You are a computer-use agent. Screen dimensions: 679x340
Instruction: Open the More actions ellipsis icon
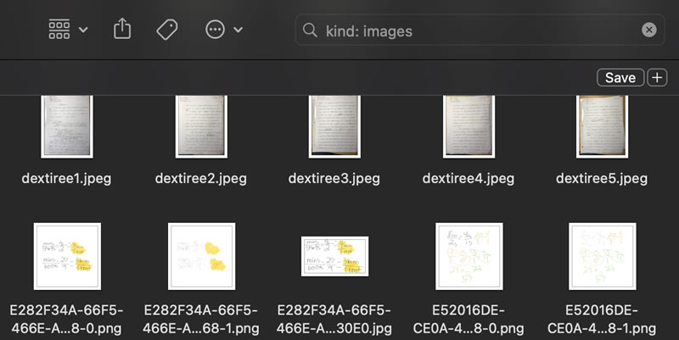click(216, 30)
